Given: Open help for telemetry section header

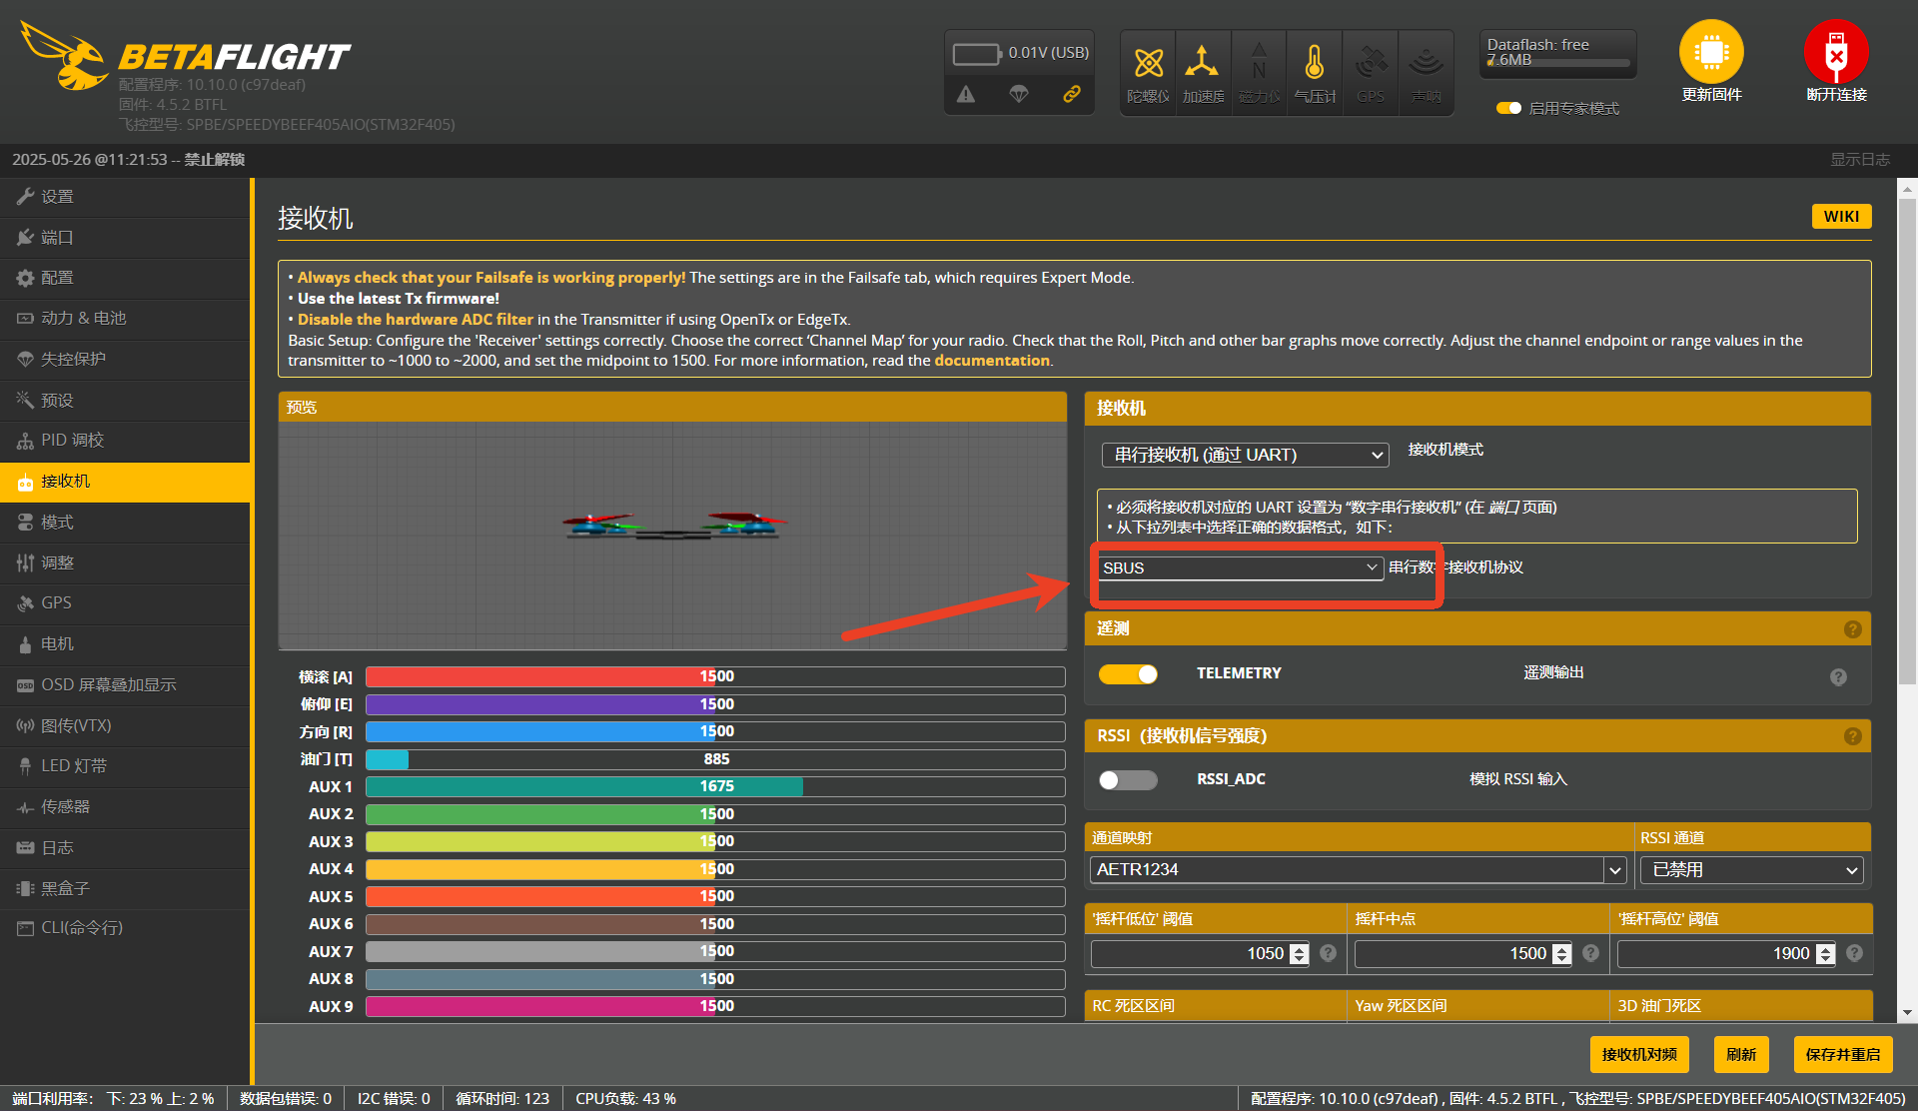Looking at the screenshot, I should 1853,628.
